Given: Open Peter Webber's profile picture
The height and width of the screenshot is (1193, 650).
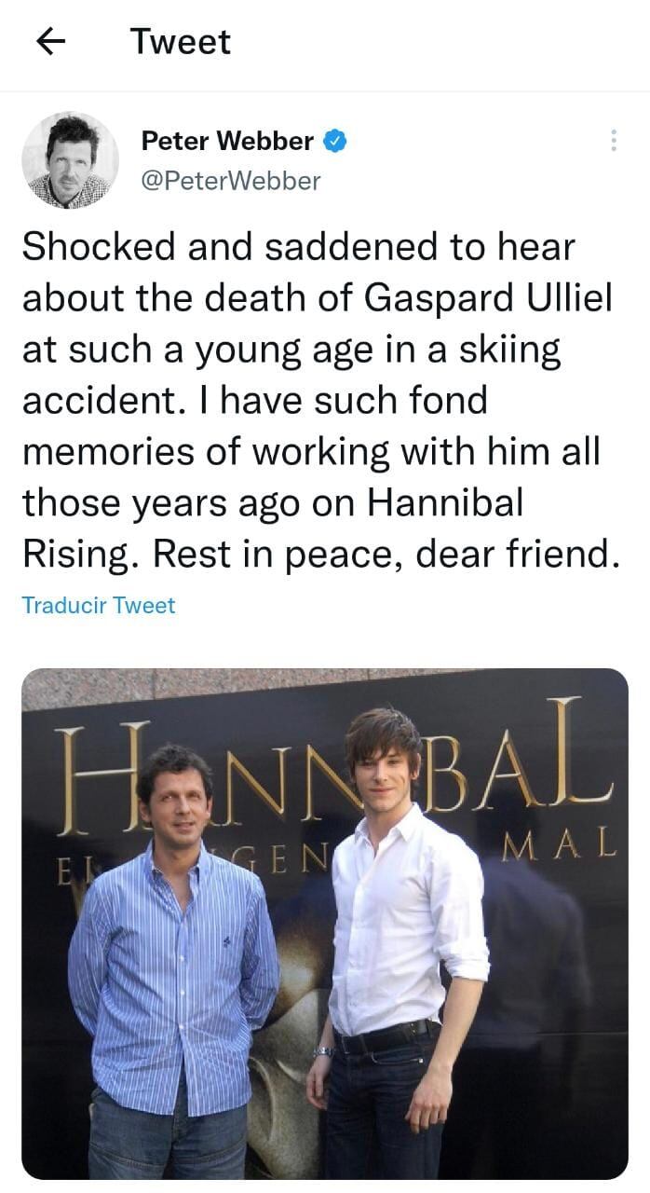Looking at the screenshot, I should point(70,160).
